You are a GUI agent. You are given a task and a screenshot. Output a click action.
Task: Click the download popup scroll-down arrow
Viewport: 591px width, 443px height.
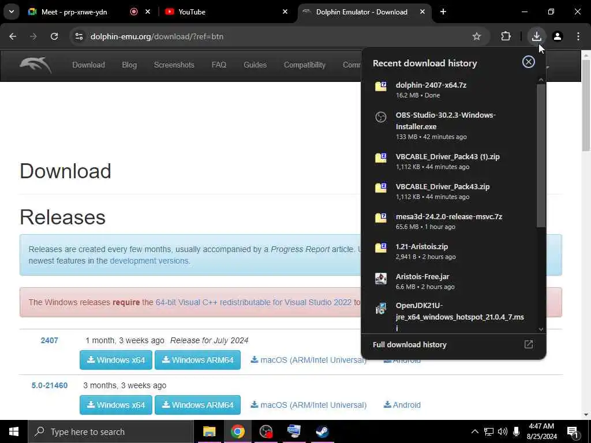tap(541, 329)
